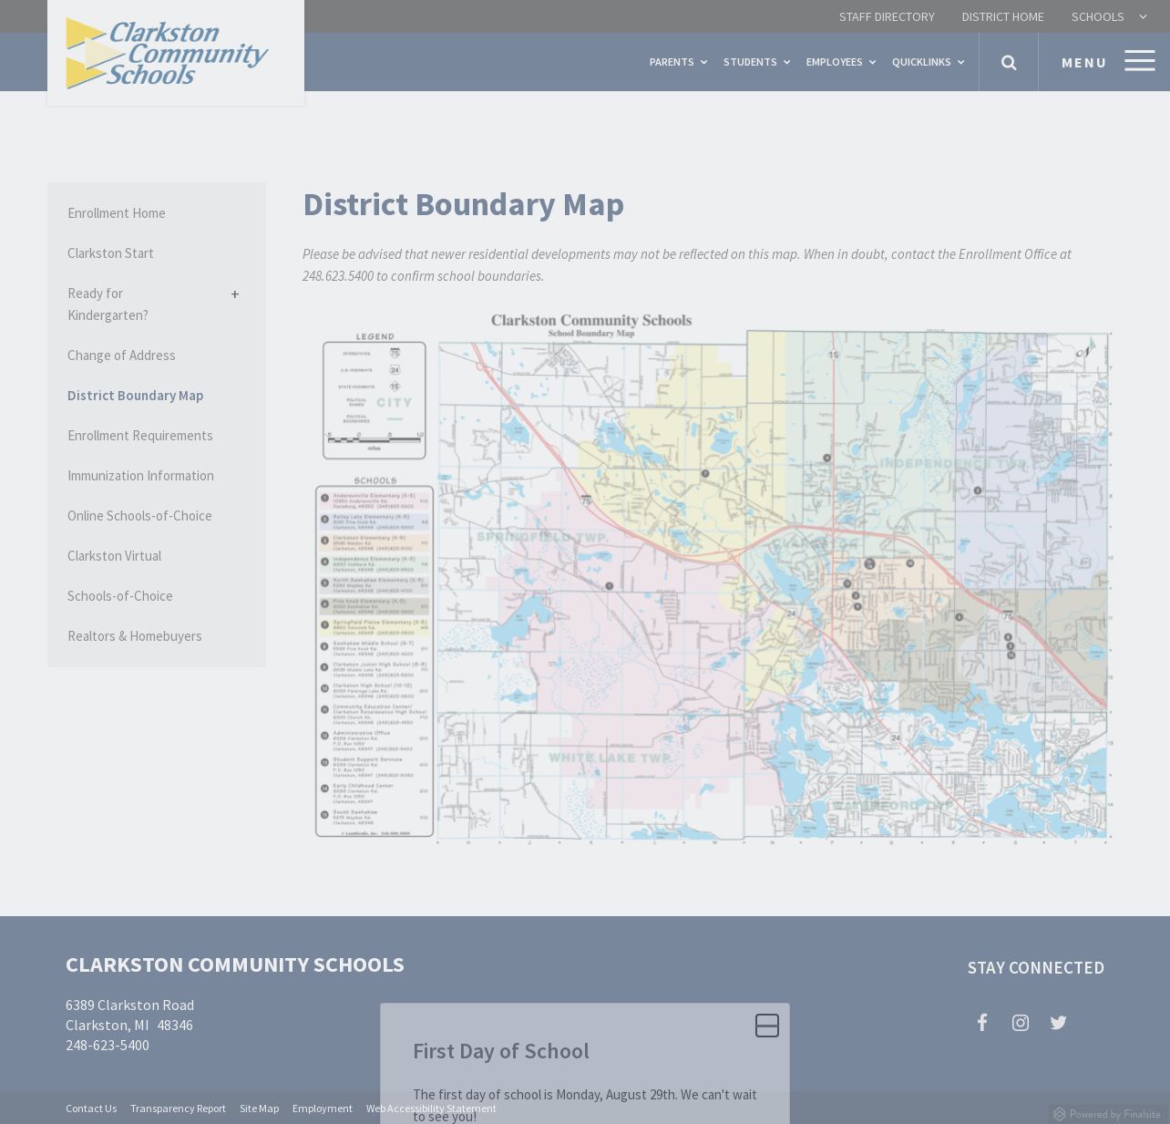This screenshot has width=1170, height=1124.
Task: Expand Ready for Kindergarten submenu plus sign
Action: pos(235,294)
